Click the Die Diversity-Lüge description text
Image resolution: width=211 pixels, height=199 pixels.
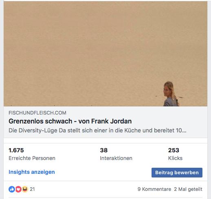97,130
